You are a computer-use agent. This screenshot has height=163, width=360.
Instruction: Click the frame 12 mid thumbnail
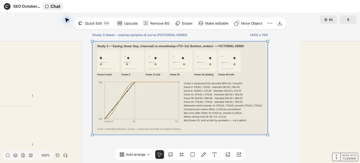tap(157, 61)
